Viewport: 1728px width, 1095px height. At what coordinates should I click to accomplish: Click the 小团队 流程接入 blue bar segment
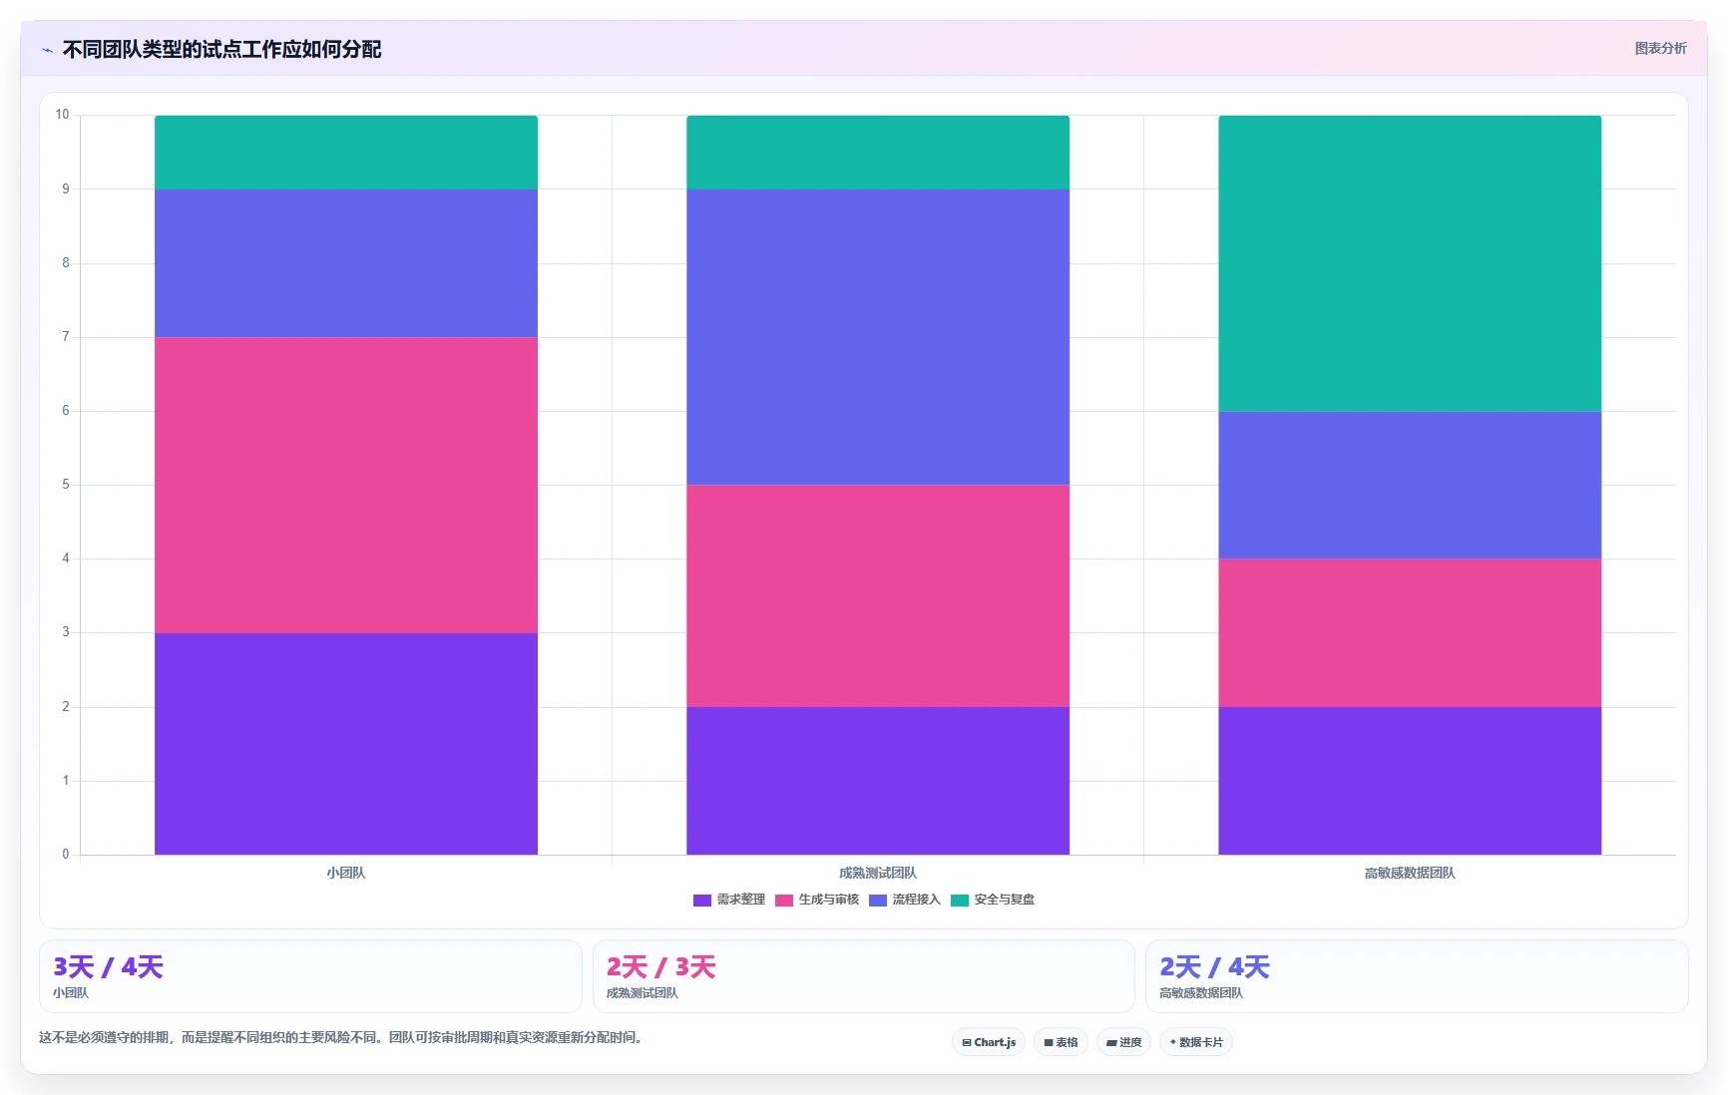coord(346,263)
